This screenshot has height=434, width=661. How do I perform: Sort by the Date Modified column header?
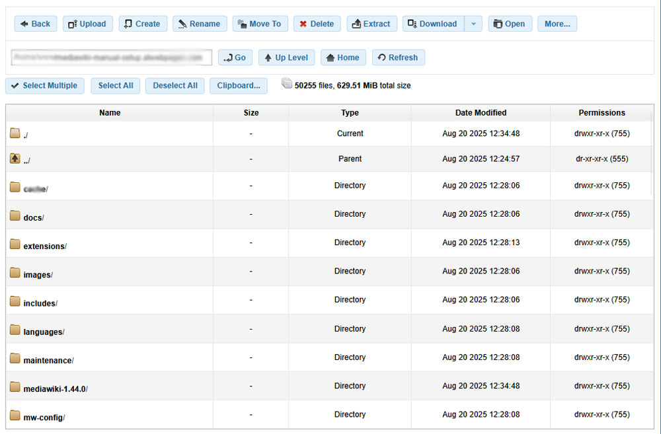481,112
